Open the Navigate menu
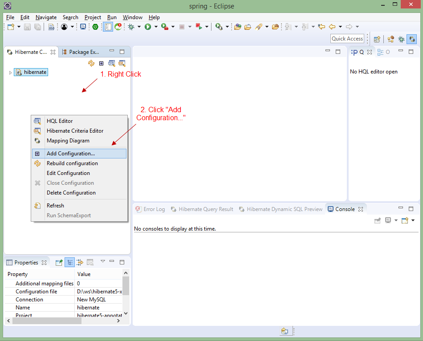This screenshot has width=423, height=341. click(46, 17)
